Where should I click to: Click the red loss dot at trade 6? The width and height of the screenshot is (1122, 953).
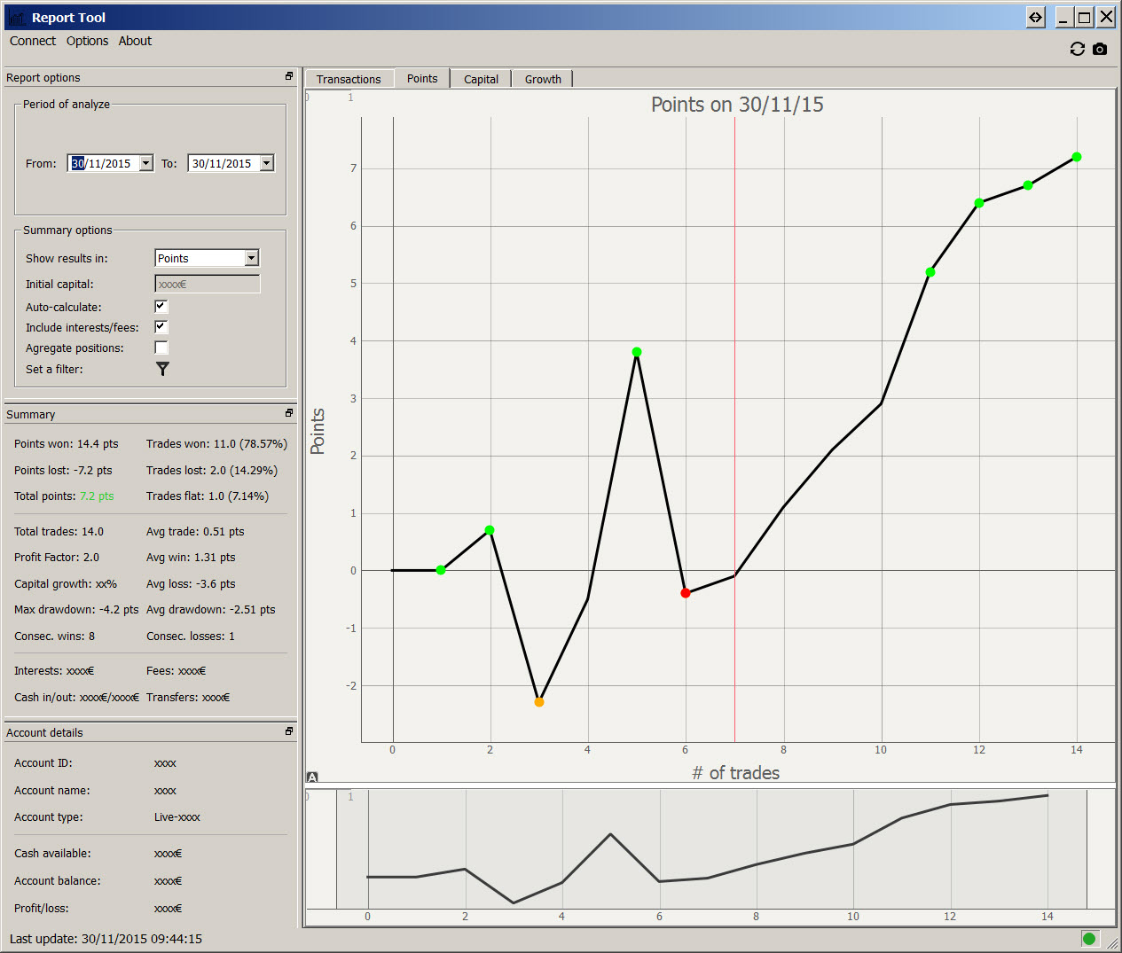pyautogui.click(x=686, y=593)
